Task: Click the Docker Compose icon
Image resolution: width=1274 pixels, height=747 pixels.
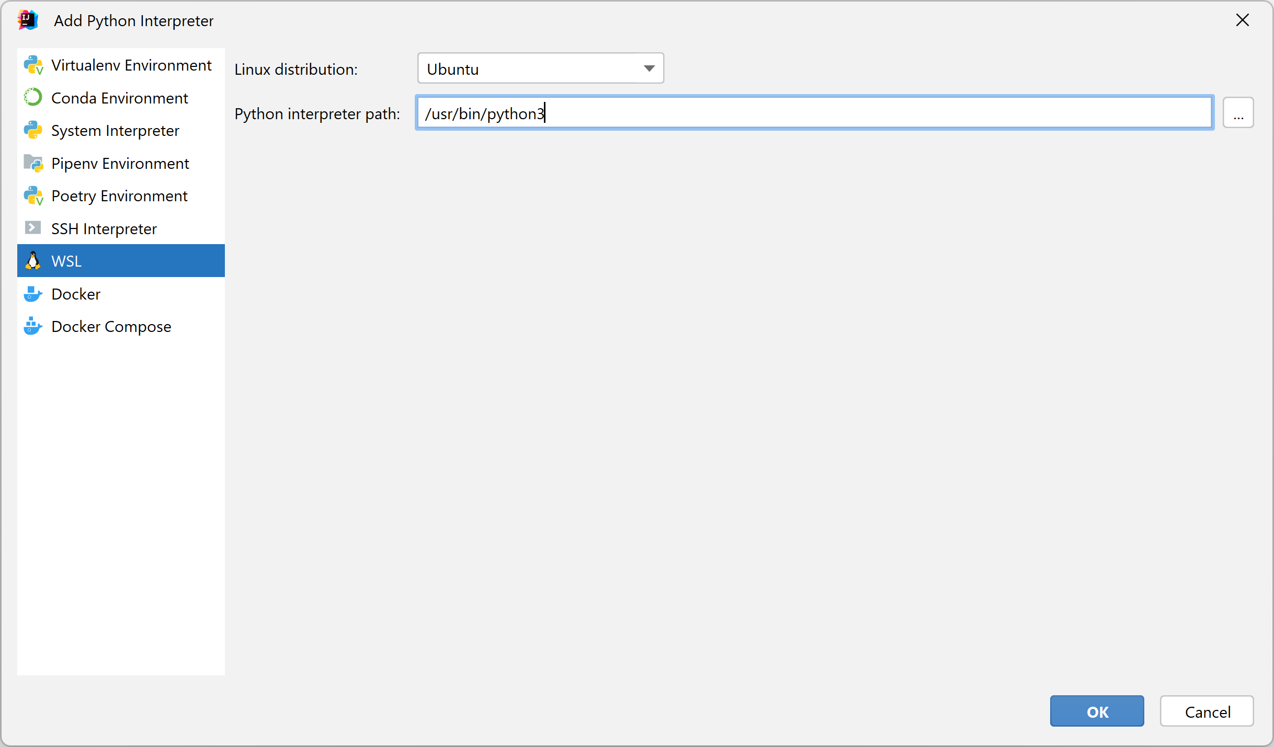Action: (33, 326)
